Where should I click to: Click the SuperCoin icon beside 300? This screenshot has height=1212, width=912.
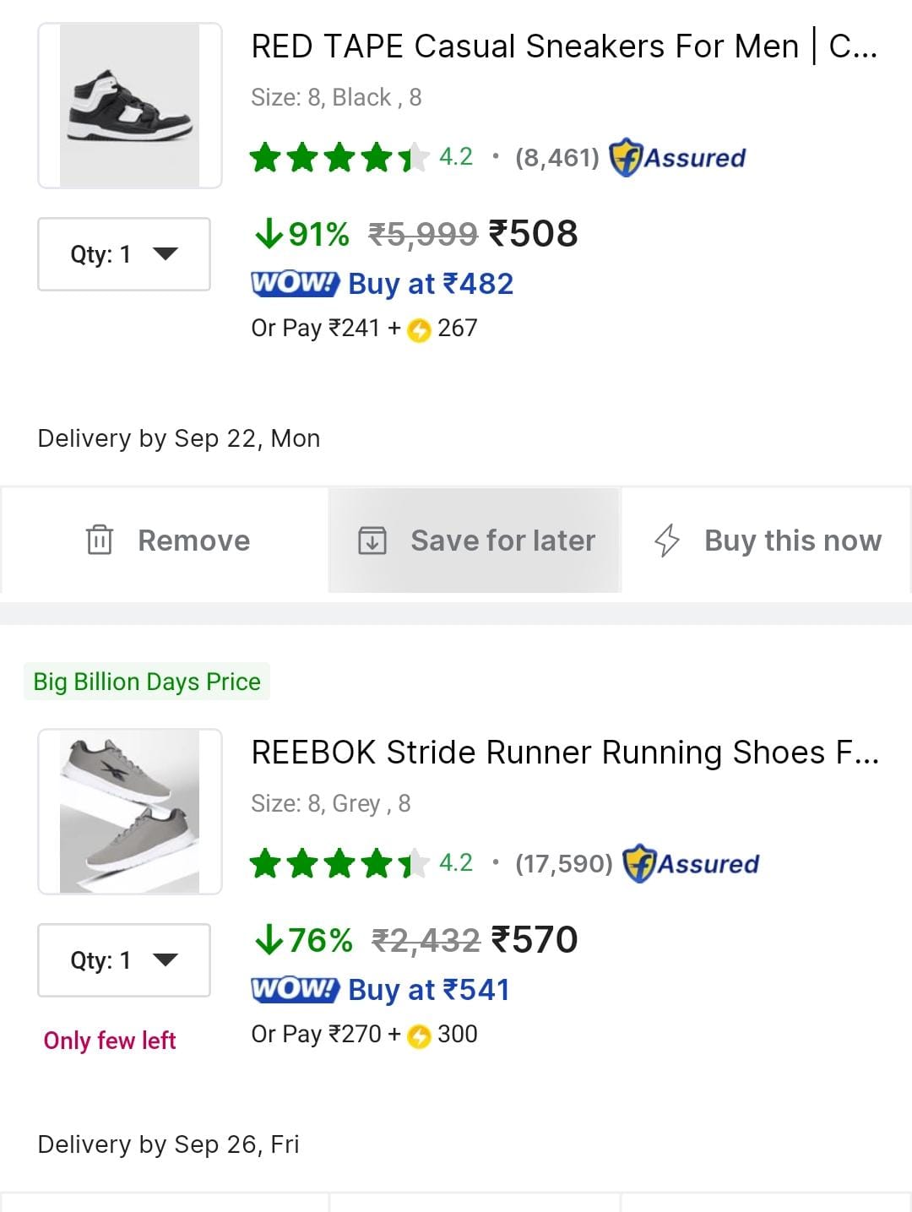pos(419,1035)
